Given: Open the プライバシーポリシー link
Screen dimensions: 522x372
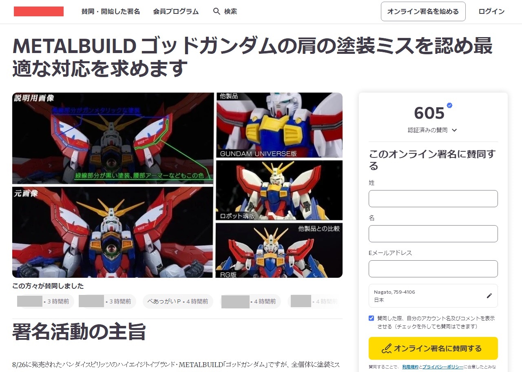Looking at the screenshot, I should (x=442, y=367).
